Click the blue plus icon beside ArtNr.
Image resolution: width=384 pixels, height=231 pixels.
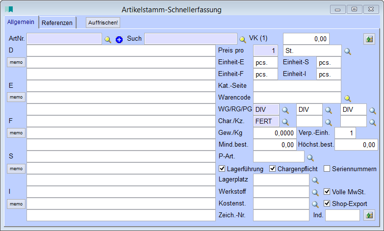(119, 39)
